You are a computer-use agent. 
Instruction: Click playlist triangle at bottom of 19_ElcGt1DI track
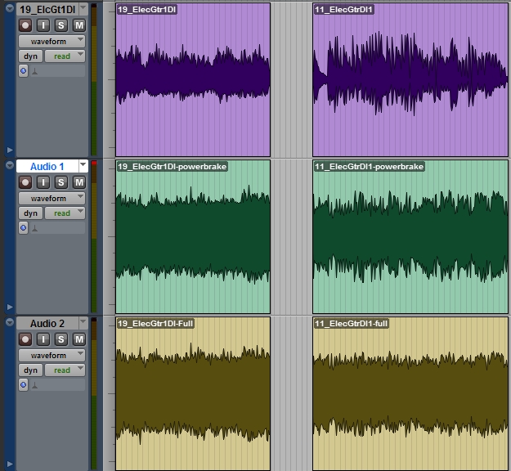tap(10, 150)
